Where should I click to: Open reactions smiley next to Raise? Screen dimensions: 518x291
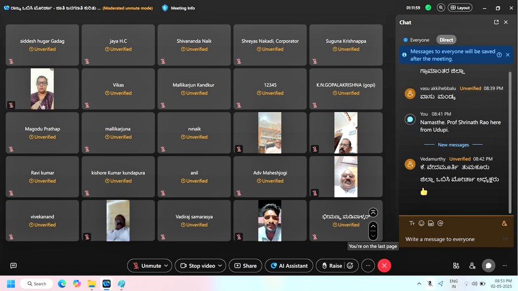[x=350, y=266]
